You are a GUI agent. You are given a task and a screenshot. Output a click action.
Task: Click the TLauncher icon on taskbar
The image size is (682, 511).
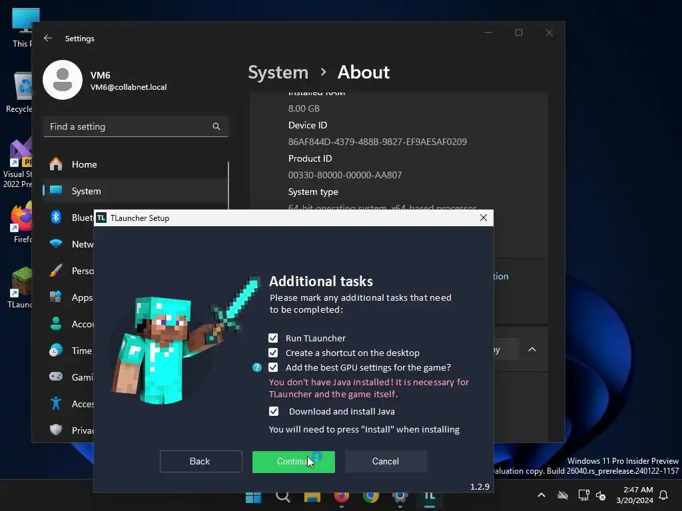tap(430, 497)
